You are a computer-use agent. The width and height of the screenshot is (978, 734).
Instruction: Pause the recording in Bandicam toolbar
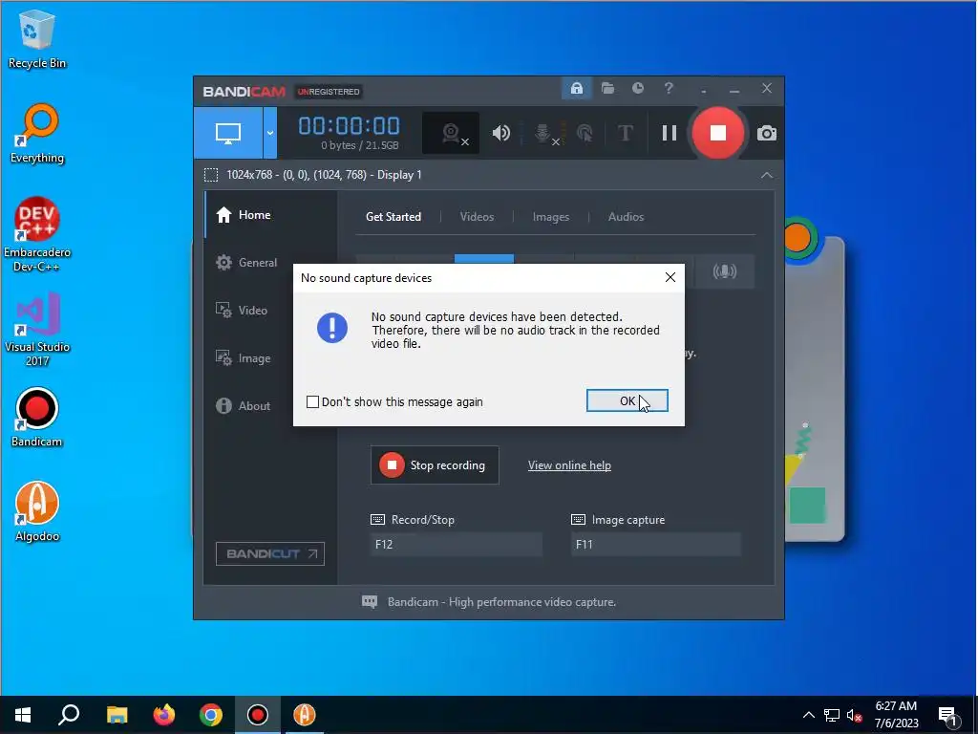(x=670, y=133)
